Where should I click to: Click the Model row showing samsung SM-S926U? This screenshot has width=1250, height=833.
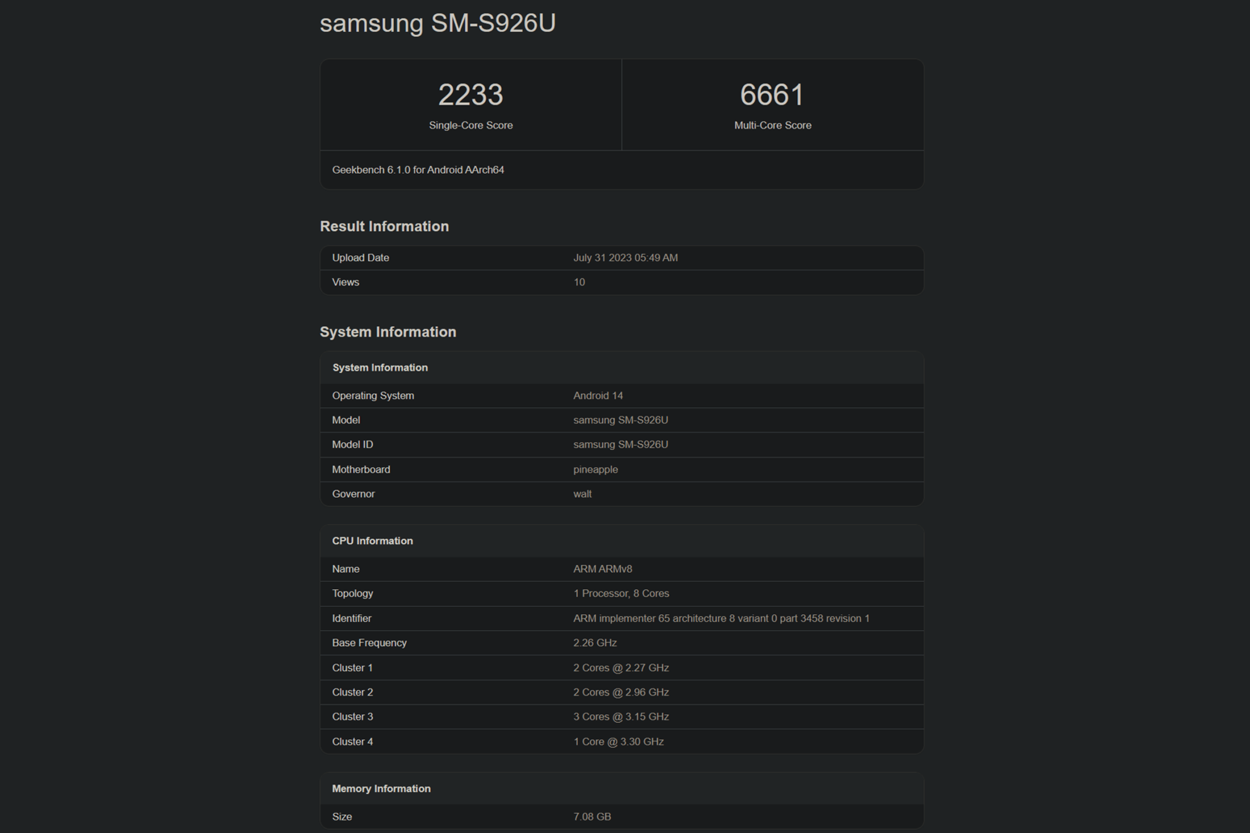pyautogui.click(x=622, y=419)
